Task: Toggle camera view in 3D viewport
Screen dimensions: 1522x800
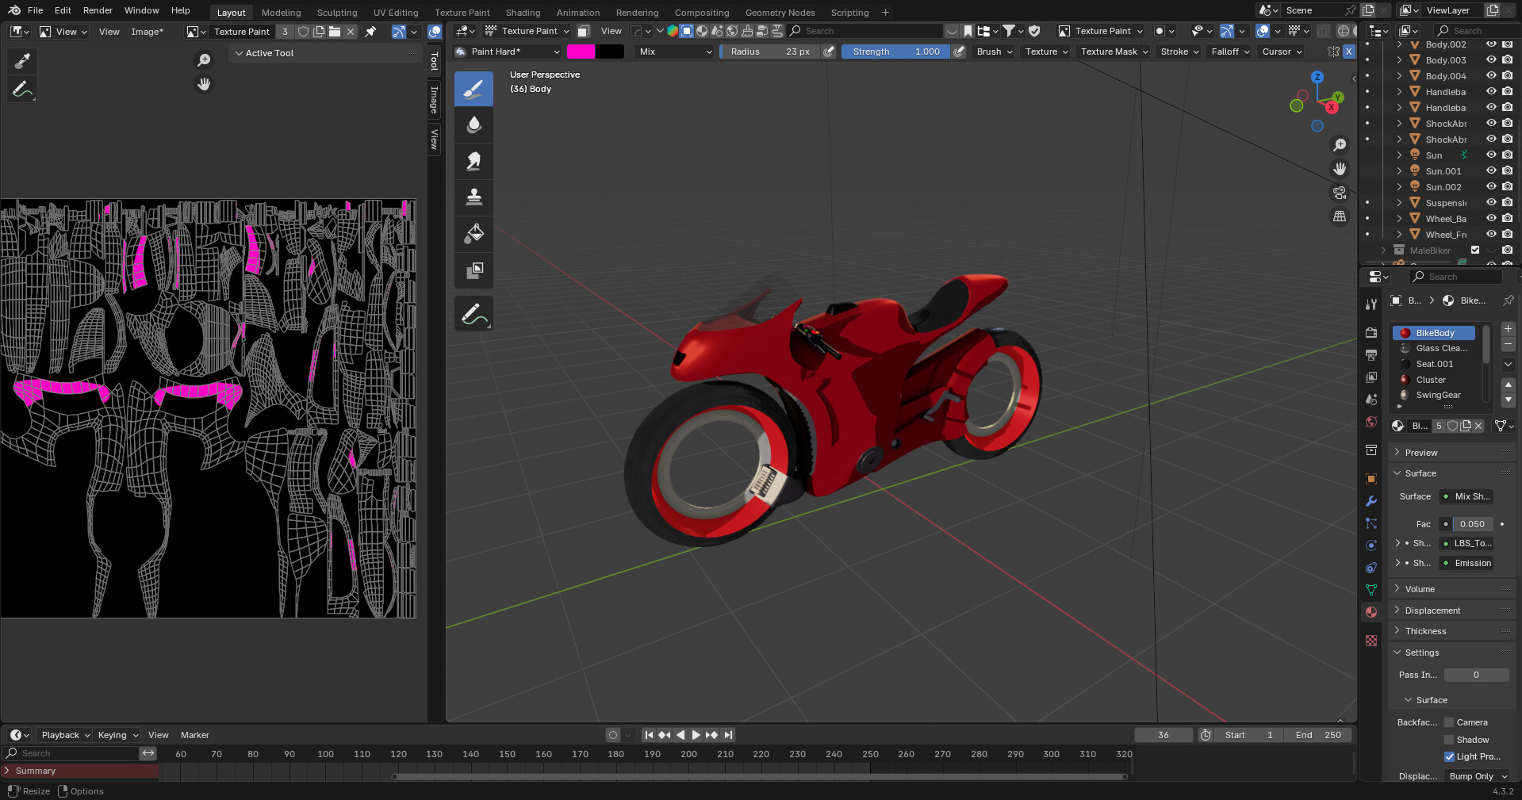Action: click(1340, 193)
